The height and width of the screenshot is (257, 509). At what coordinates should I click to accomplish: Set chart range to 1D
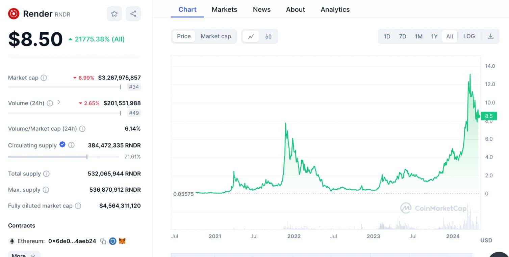coord(387,36)
